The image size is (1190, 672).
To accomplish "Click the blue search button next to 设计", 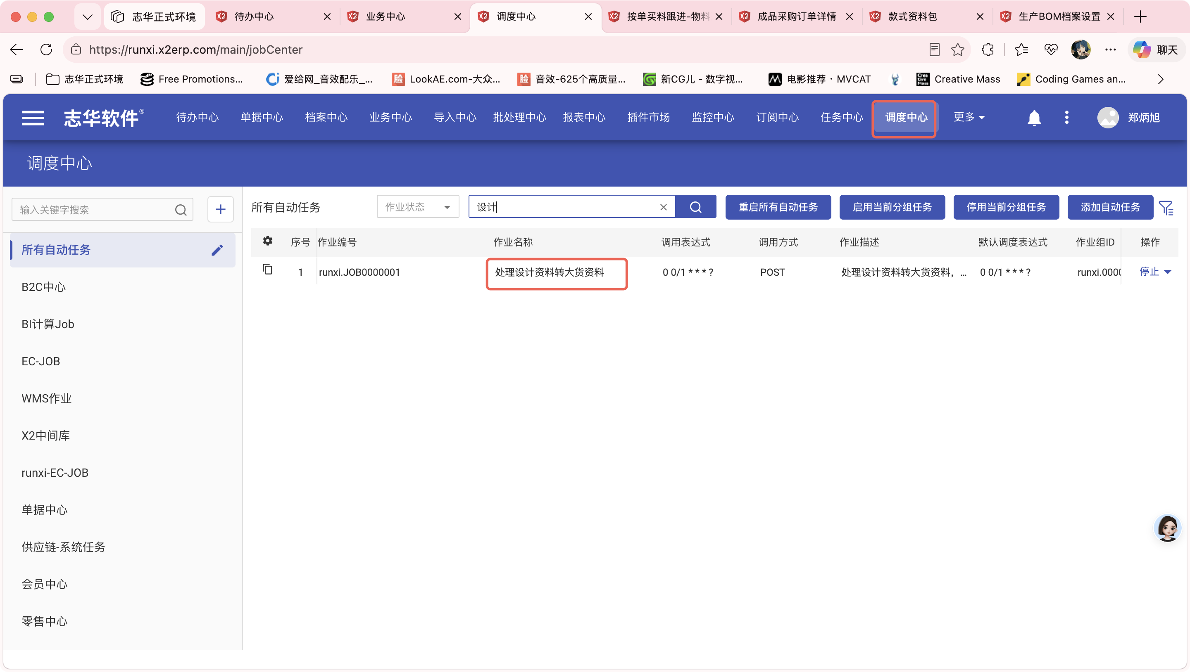I will (x=696, y=207).
